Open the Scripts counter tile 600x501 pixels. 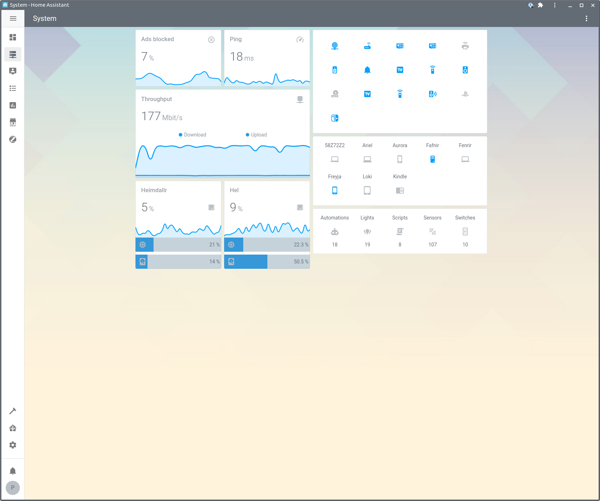click(x=400, y=231)
